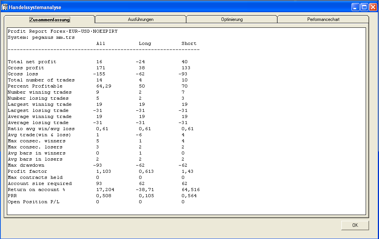379x239 pixels.
Task: Click the Profit Report Forex heading line
Action: click(63, 31)
